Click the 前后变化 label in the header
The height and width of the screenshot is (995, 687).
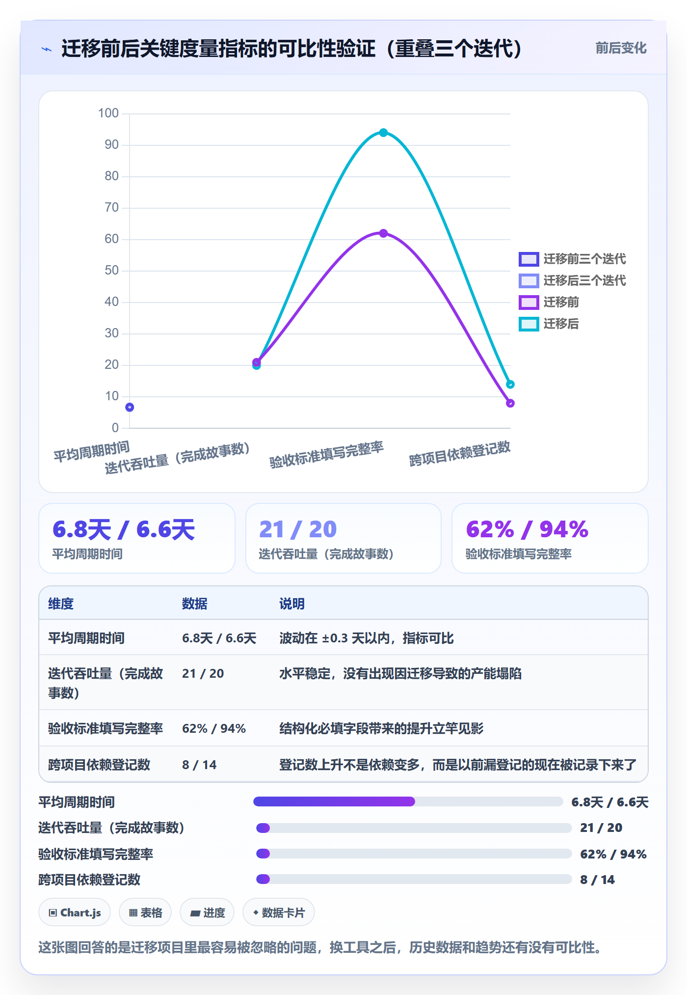[621, 48]
